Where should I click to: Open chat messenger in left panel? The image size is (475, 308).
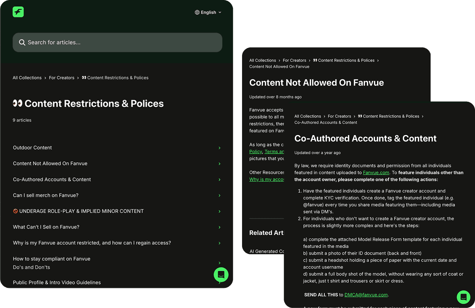221,275
